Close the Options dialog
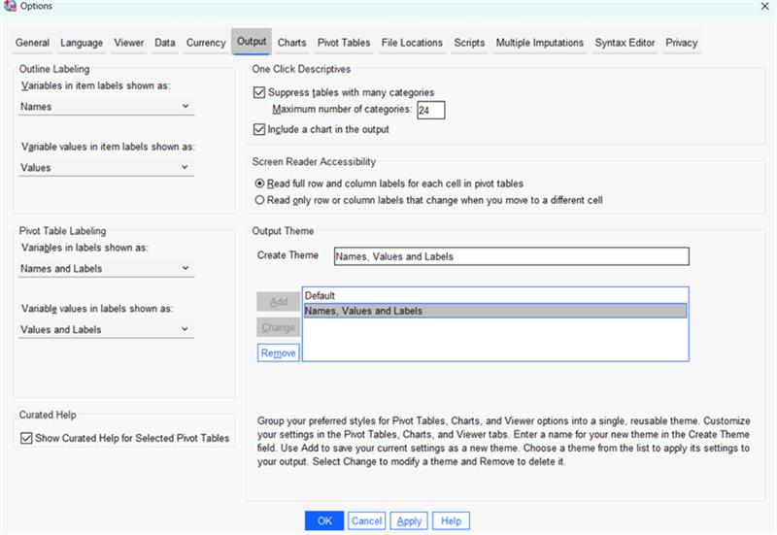Viewport: 777px width, 535px height. point(764,7)
